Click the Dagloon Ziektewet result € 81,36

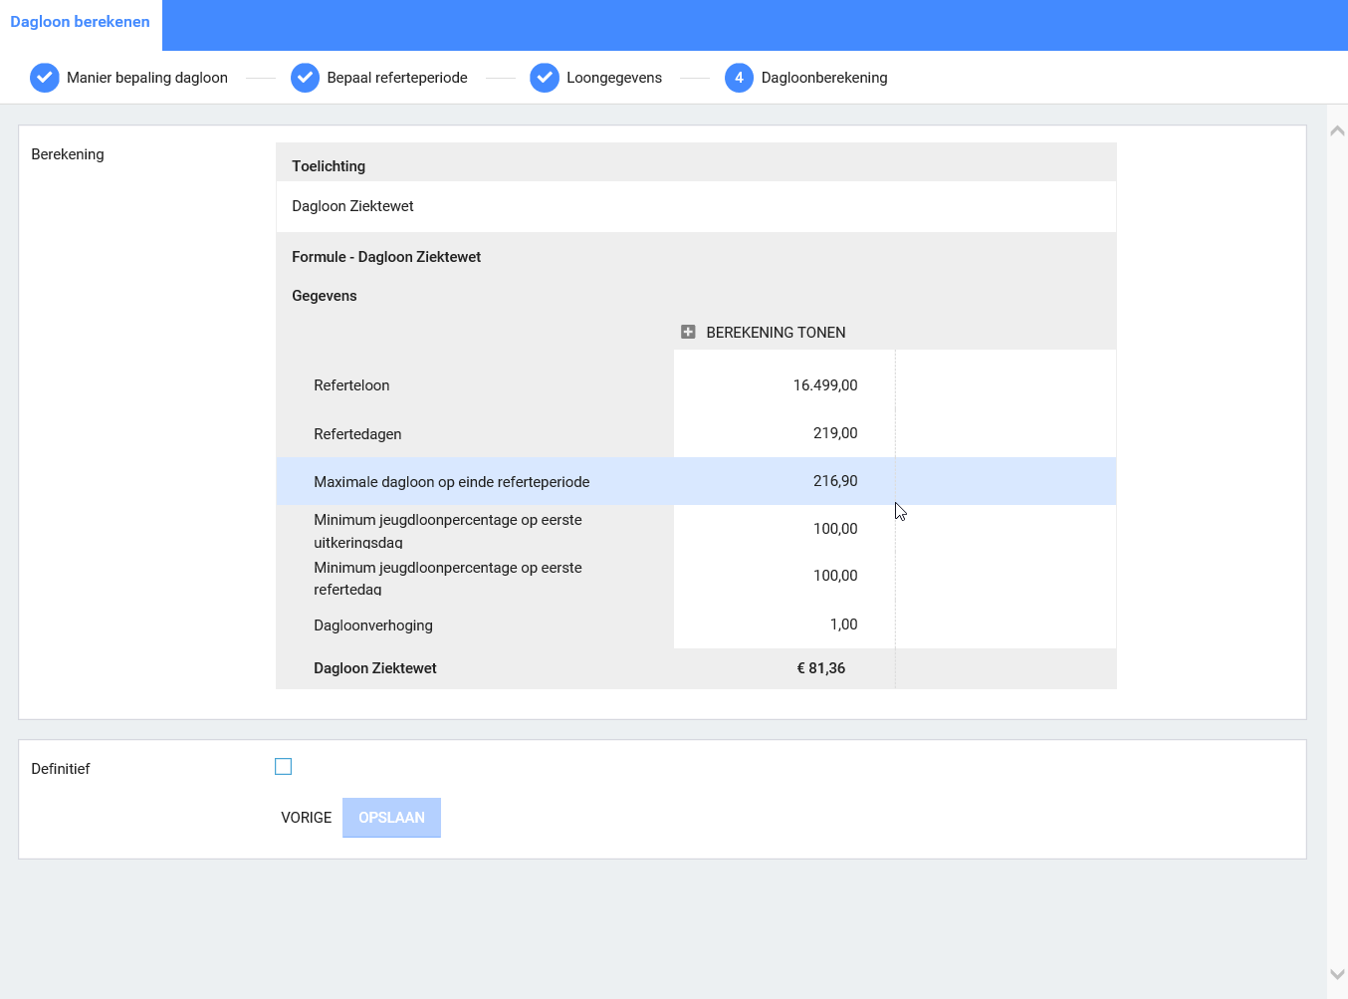click(x=820, y=668)
